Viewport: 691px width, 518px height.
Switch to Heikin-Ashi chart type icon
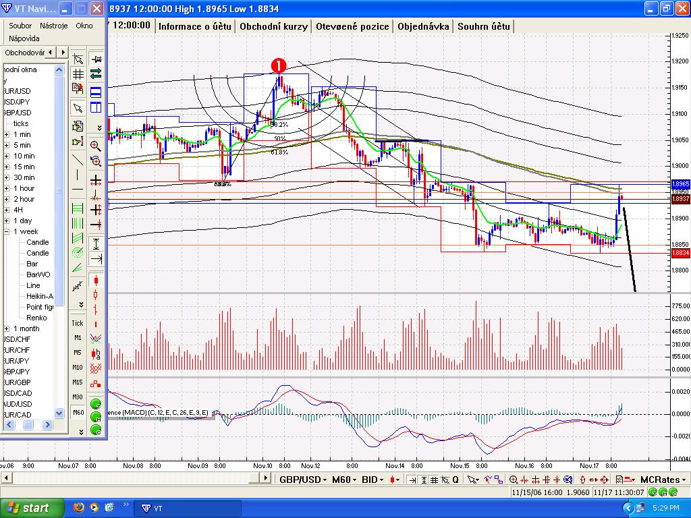pos(96,353)
